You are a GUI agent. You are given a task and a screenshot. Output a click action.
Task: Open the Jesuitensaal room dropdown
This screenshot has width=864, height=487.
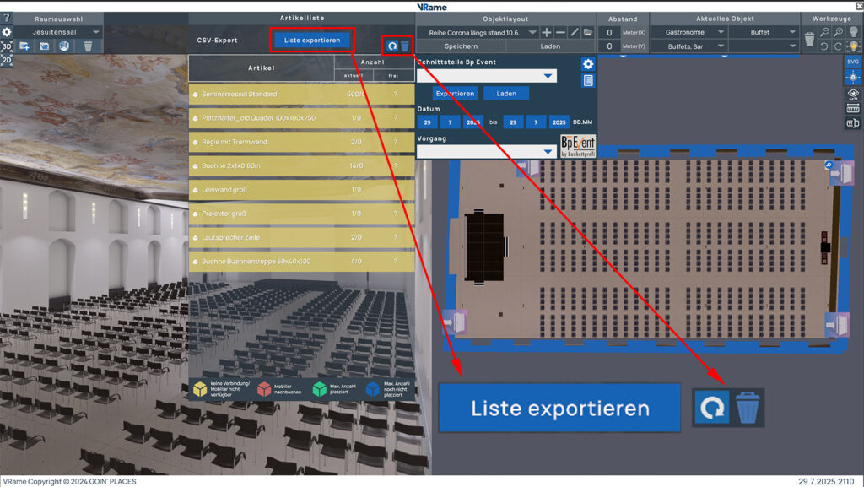59,33
